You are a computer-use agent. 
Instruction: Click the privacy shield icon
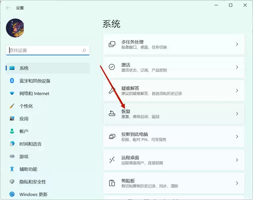coord(12,181)
